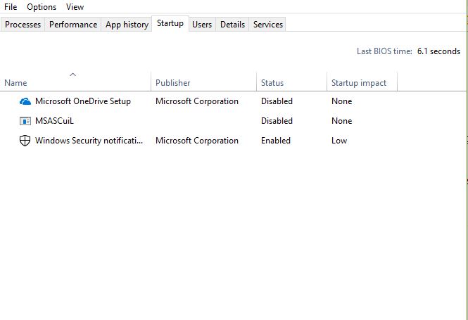Switch to the Processes tab
The width and height of the screenshot is (468, 320).
tap(23, 25)
